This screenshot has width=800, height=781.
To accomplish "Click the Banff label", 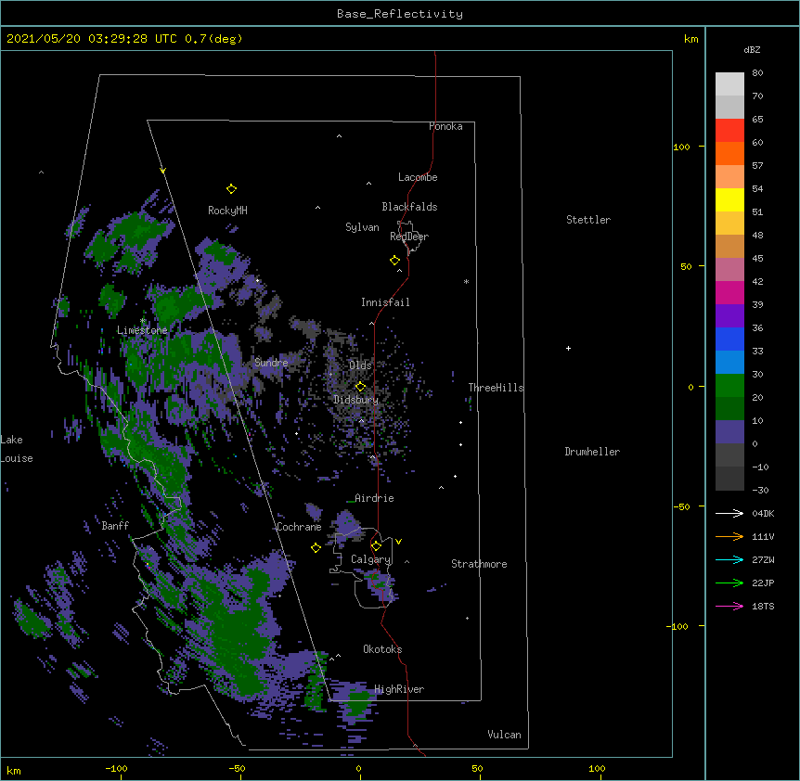I will click(x=115, y=526).
